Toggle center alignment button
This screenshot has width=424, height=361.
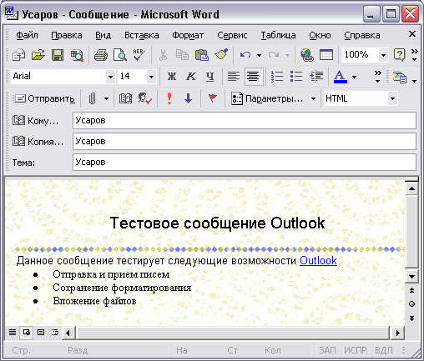click(253, 77)
